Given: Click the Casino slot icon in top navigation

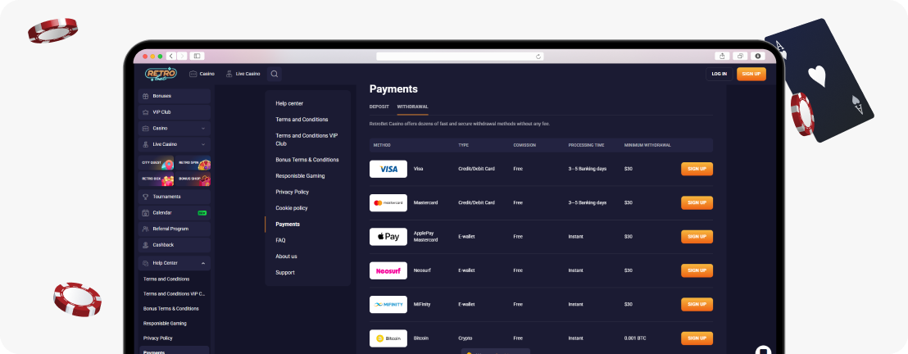Looking at the screenshot, I should (x=193, y=74).
